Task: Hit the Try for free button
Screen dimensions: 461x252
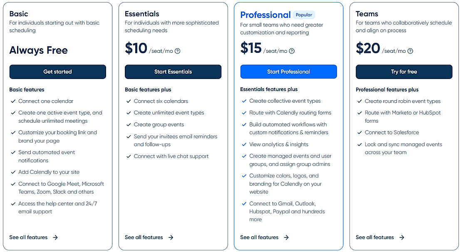Action: click(x=404, y=72)
